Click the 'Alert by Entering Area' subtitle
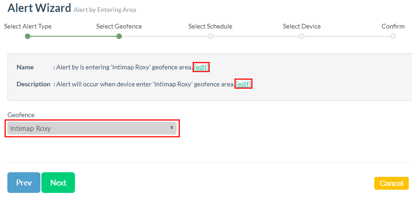 (105, 10)
